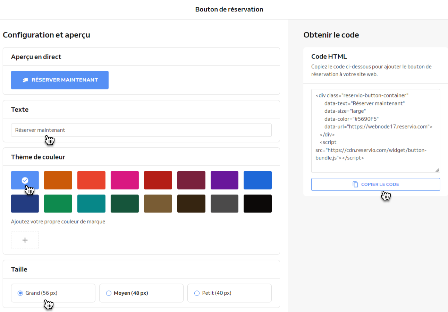Click the Aperçu en direct heading
Image resolution: width=448 pixels, height=312 pixels.
[36, 57]
